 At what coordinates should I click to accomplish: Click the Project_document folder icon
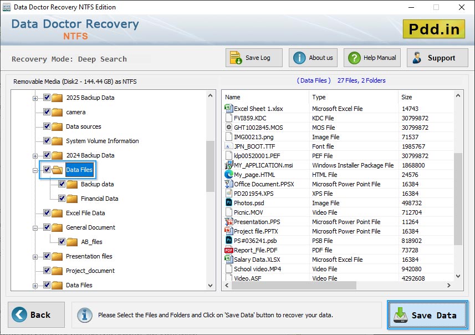coord(57,271)
